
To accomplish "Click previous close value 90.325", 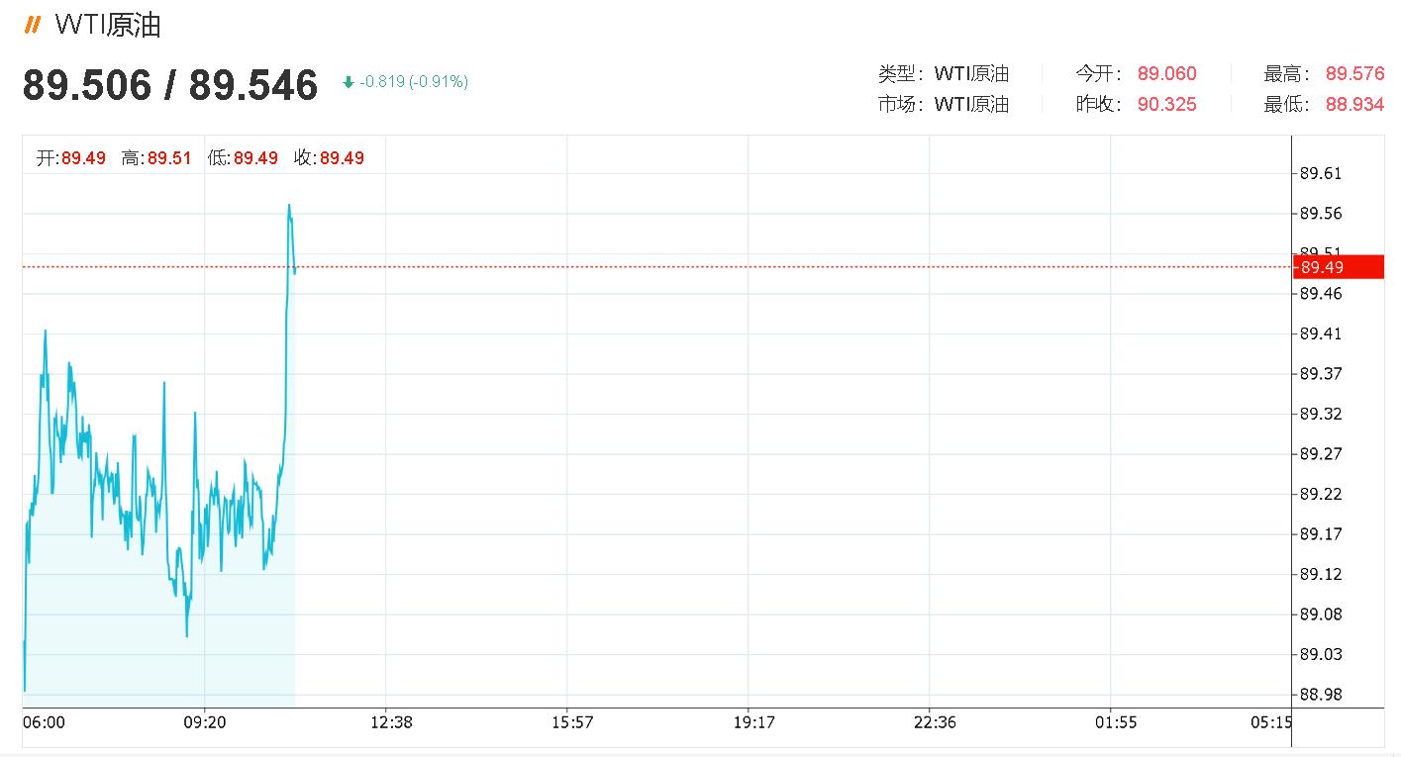I will pos(1166,104).
